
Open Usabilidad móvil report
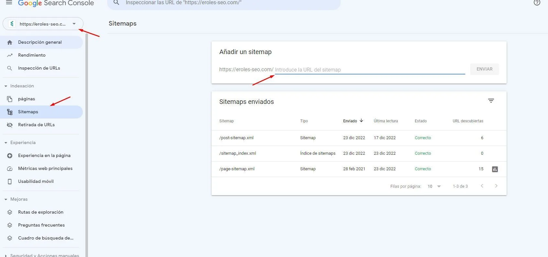point(41,182)
